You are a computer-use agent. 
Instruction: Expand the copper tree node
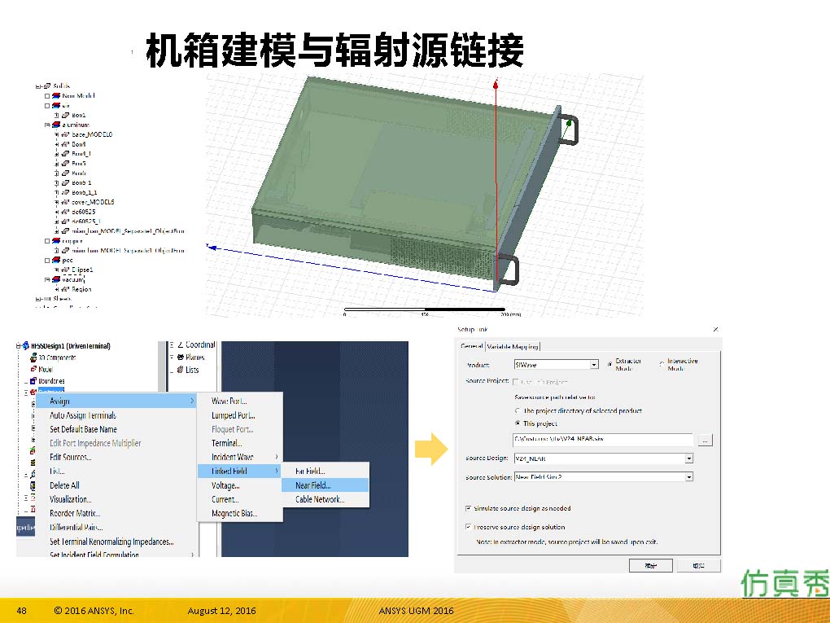[47, 241]
